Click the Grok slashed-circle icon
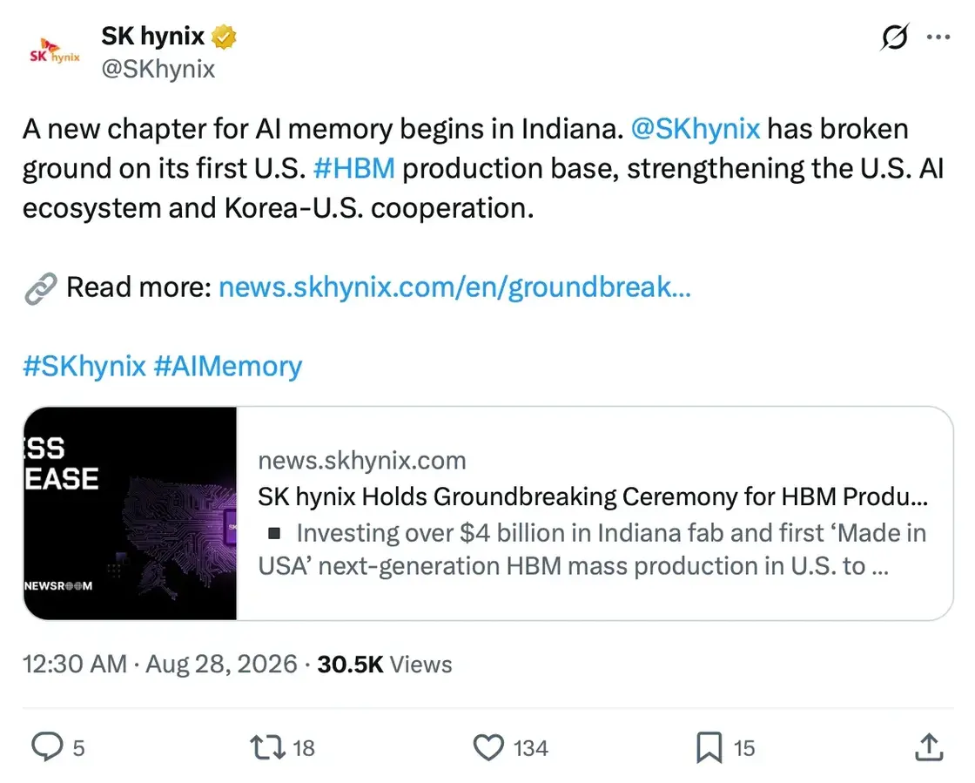The image size is (975, 783). (895, 37)
